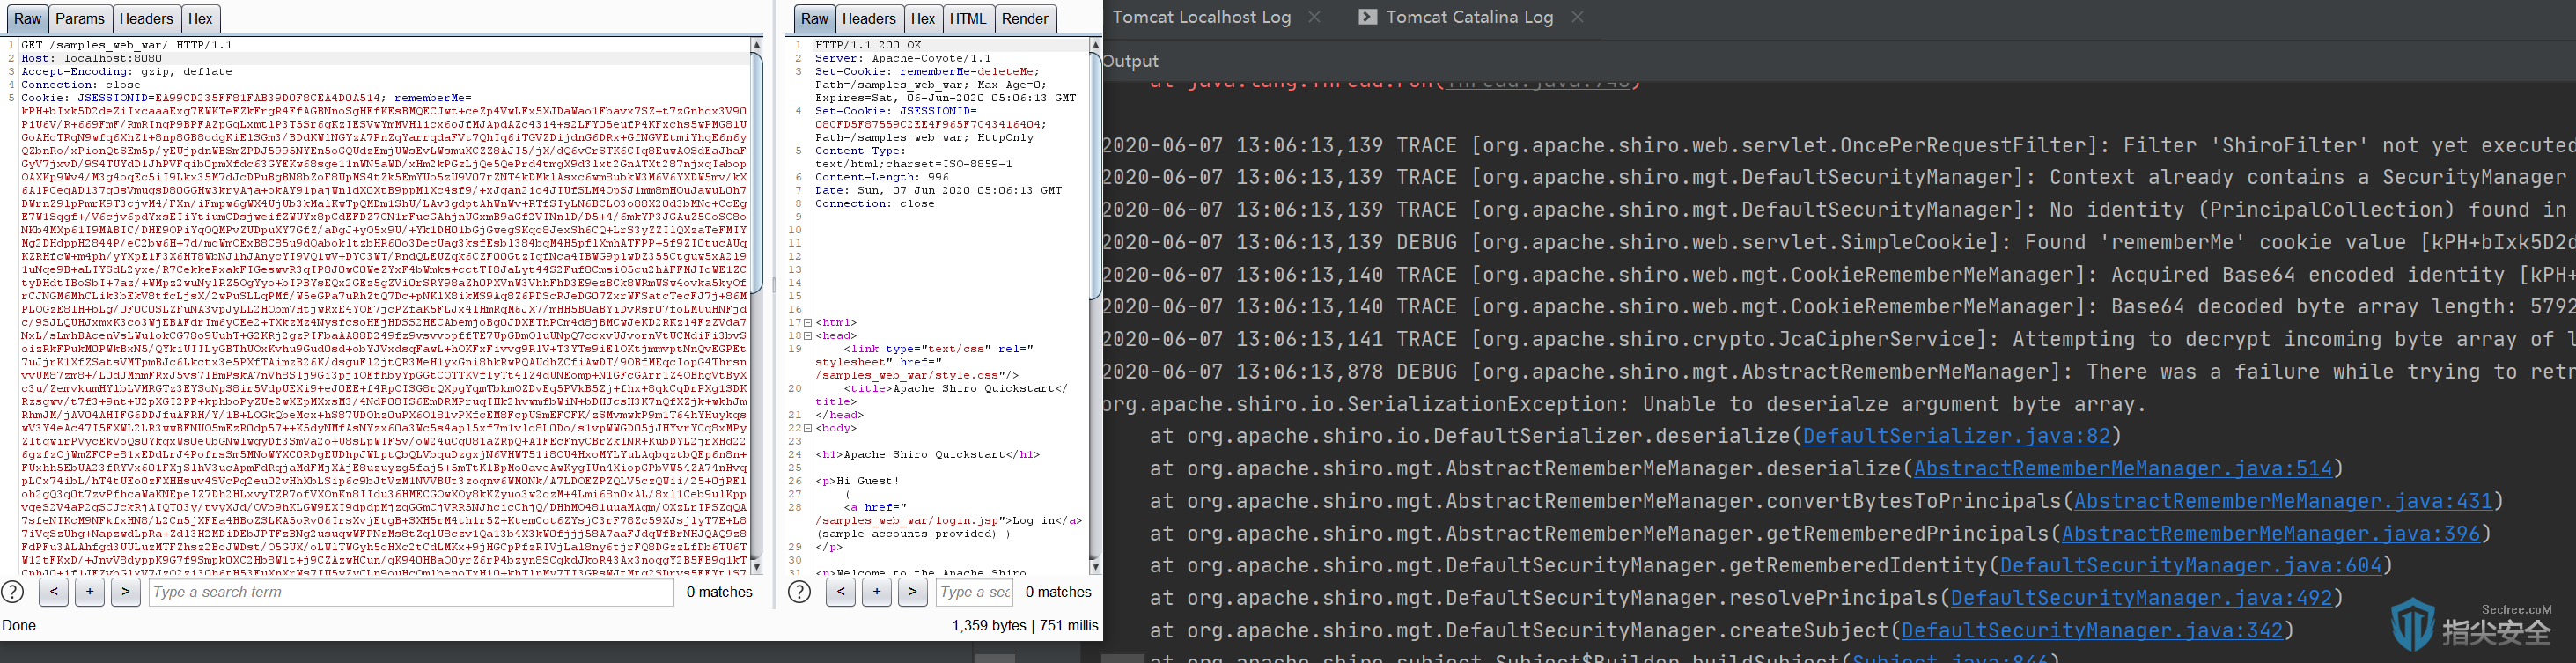Open AbstractRememberMeManager.java:396 stack trace link

click(x=2271, y=534)
